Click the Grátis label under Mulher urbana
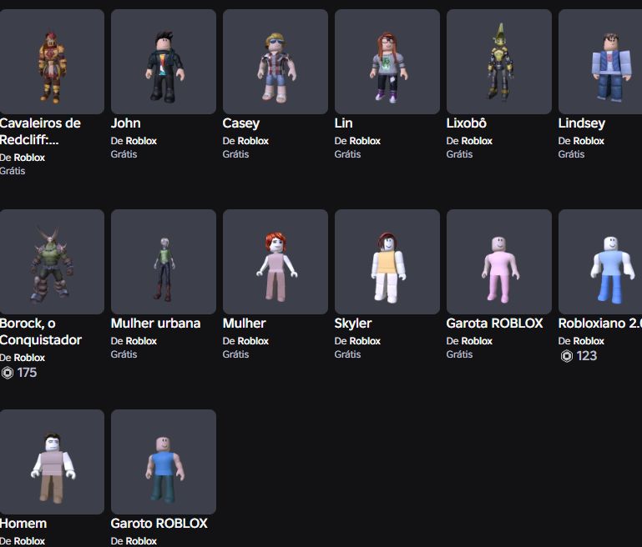 tap(124, 354)
